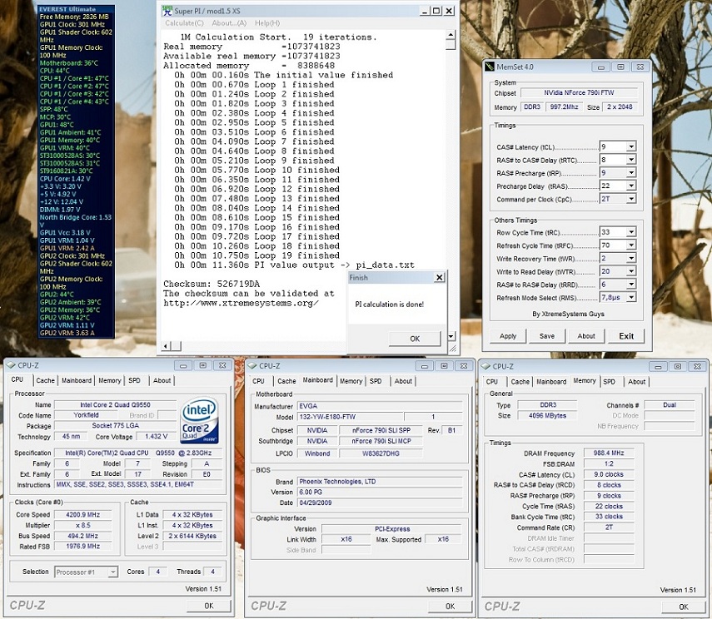Click the Core Speed 4200.9 MHz field
This screenshot has width=712, height=619.
point(82,515)
